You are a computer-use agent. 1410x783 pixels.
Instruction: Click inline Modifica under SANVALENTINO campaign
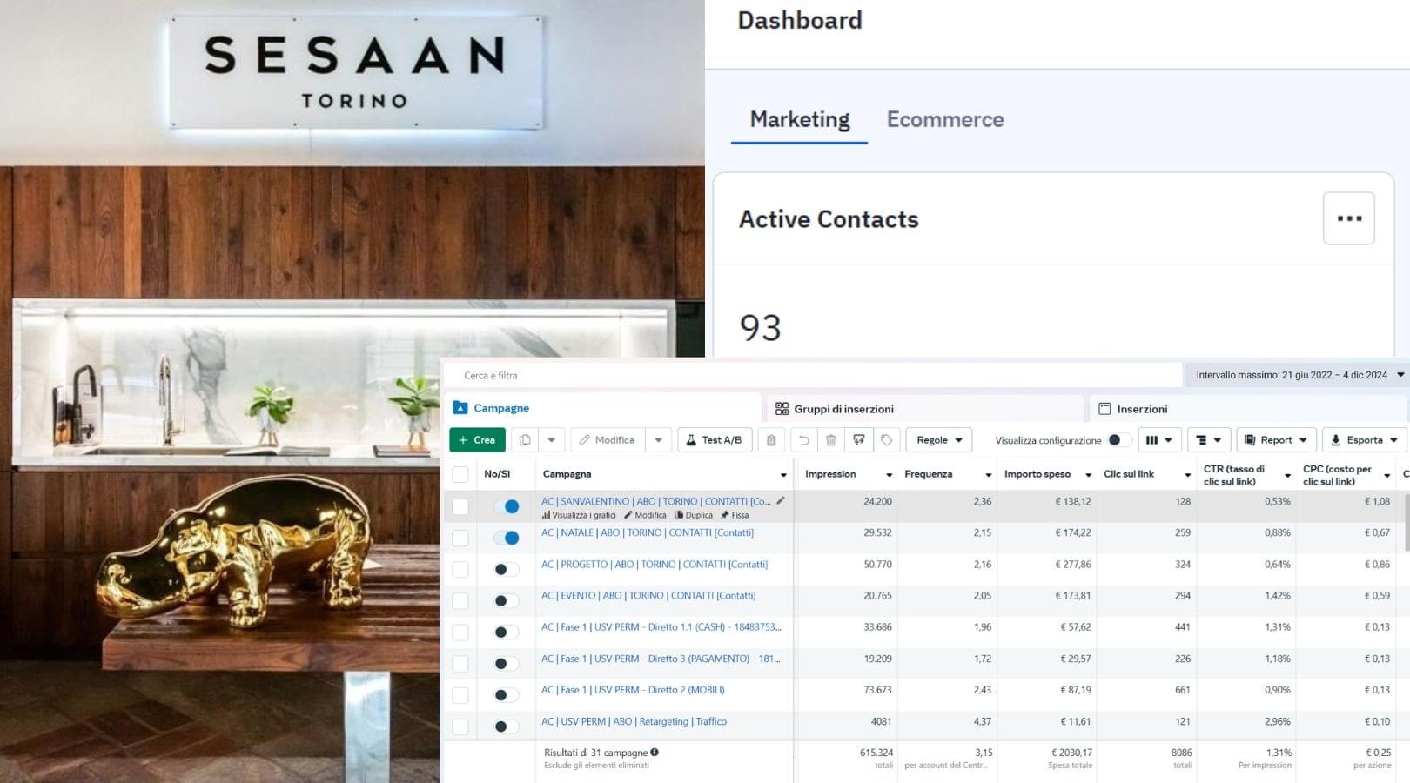pyautogui.click(x=645, y=515)
